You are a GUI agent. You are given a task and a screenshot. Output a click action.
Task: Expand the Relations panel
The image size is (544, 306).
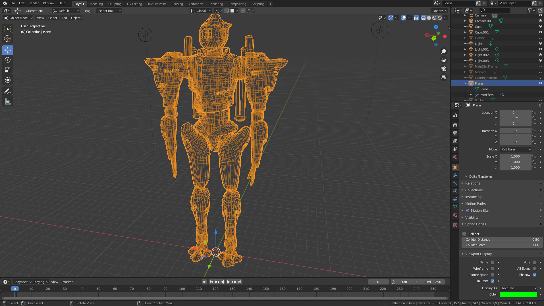(x=472, y=183)
